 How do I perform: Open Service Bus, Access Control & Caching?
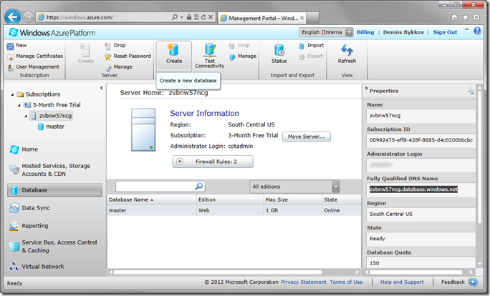click(x=53, y=247)
